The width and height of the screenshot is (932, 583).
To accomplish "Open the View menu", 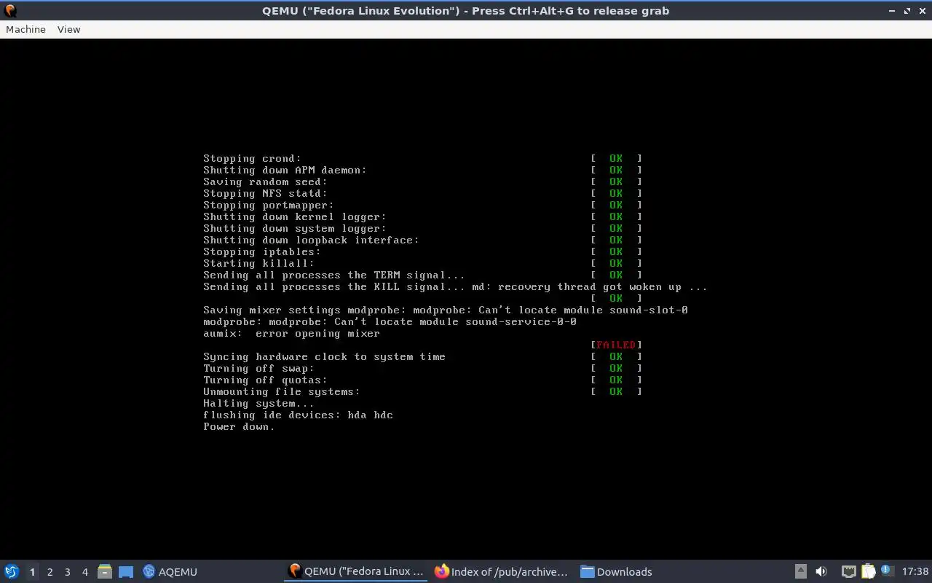I will [x=68, y=29].
